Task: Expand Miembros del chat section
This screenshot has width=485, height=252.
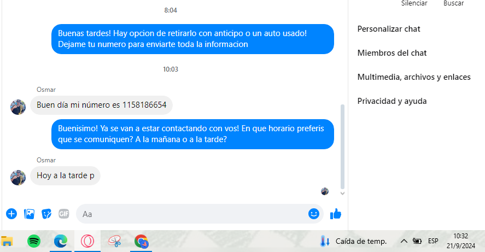Action: (392, 53)
